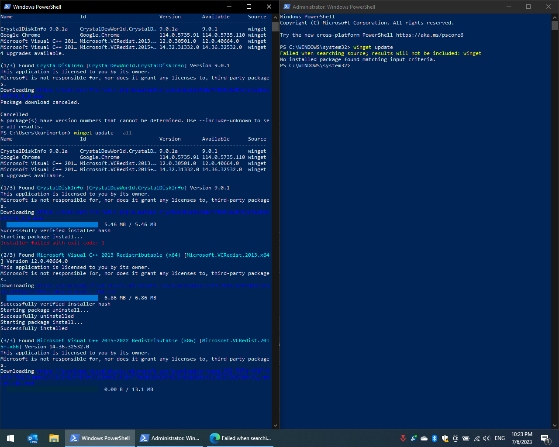This screenshot has height=447, width=559.
Task: Open volume speaker tray icon
Action: point(487,438)
